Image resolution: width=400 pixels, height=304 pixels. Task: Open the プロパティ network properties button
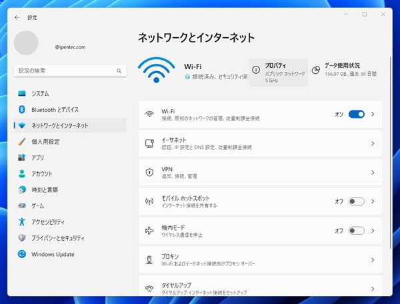[279, 73]
